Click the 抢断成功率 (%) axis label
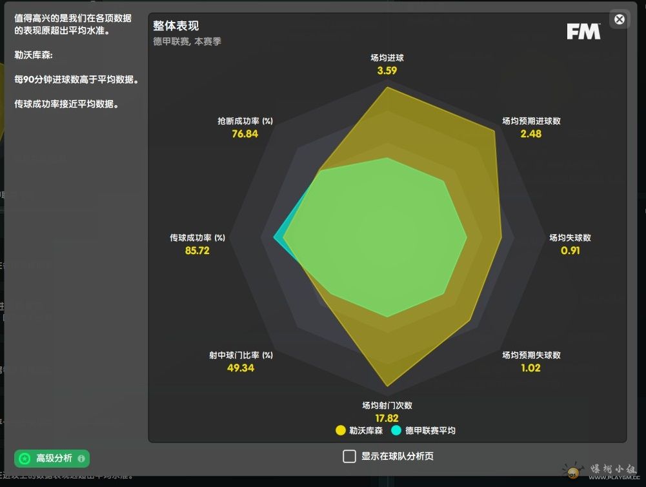 tap(245, 121)
